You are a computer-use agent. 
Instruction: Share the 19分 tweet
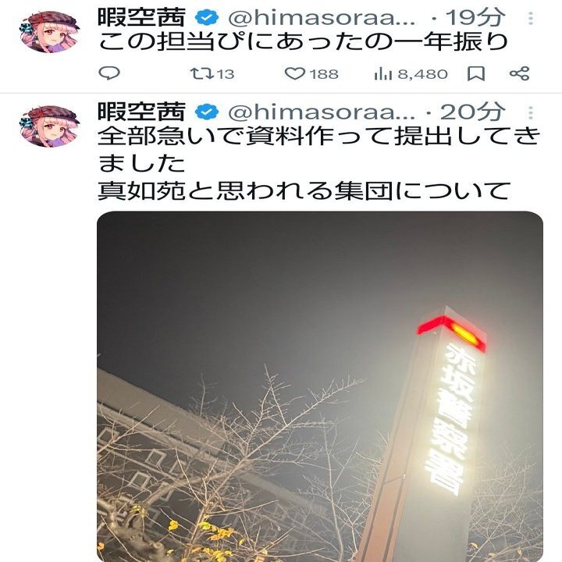pos(519,73)
